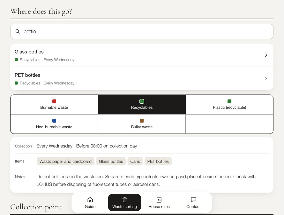Screen dimensions: 284x215
Task: Open the Contact tab
Action: click(193, 203)
